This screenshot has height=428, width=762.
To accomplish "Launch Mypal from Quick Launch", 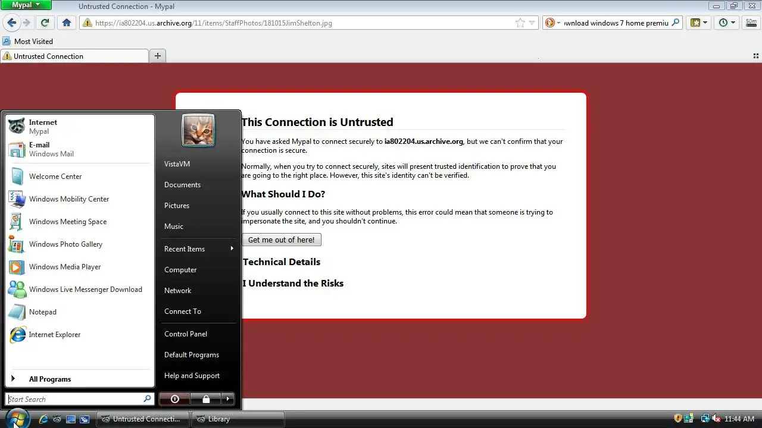I will tap(57, 419).
